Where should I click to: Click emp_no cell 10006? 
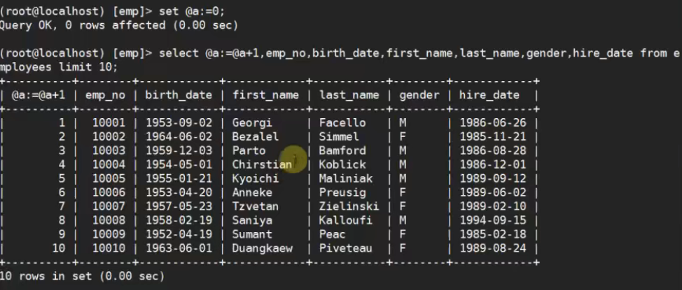pos(109,192)
